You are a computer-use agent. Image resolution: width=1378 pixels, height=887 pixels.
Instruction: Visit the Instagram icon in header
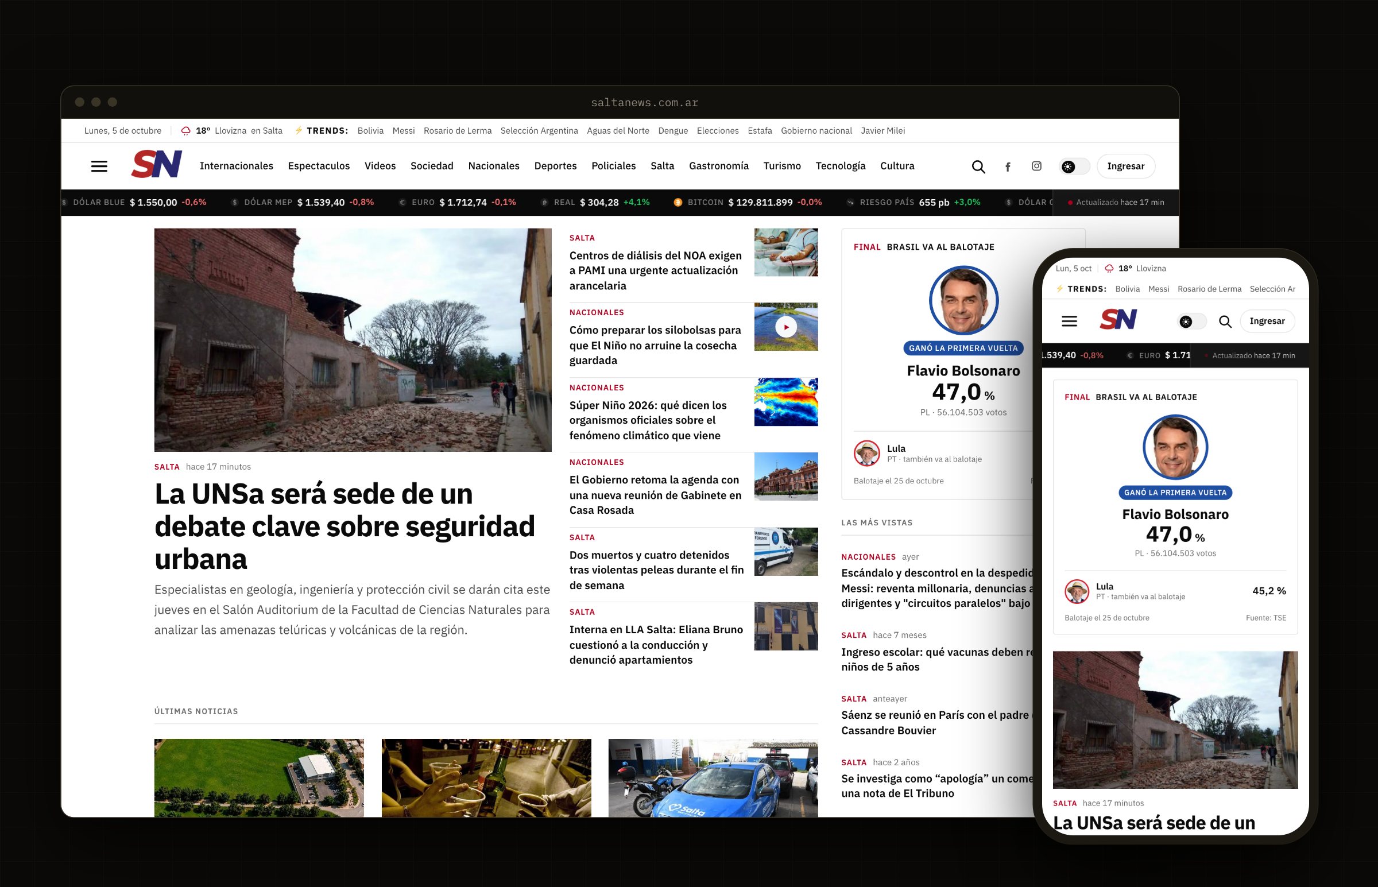pyautogui.click(x=1036, y=166)
